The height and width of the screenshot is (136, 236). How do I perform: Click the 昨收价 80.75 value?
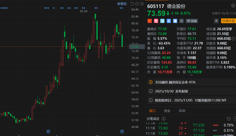pos(192,34)
